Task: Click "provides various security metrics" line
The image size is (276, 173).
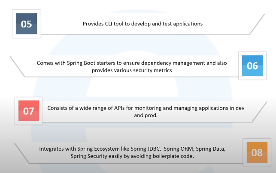Action: point(131,70)
